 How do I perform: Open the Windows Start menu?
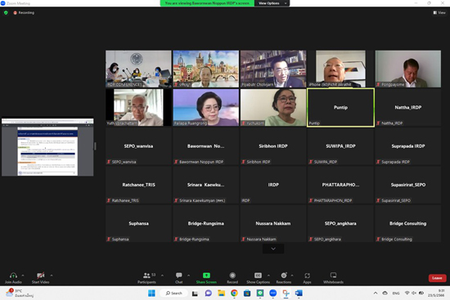(151, 293)
